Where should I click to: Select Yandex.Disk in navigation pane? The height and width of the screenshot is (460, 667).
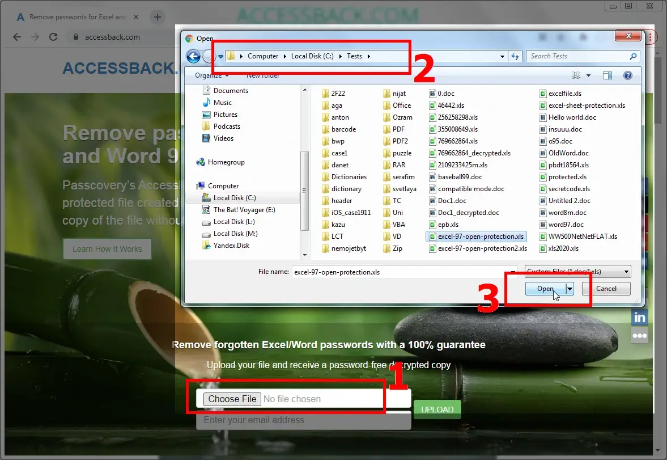pos(226,246)
